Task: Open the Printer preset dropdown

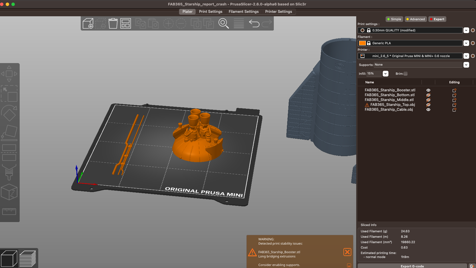Action: tap(466, 56)
